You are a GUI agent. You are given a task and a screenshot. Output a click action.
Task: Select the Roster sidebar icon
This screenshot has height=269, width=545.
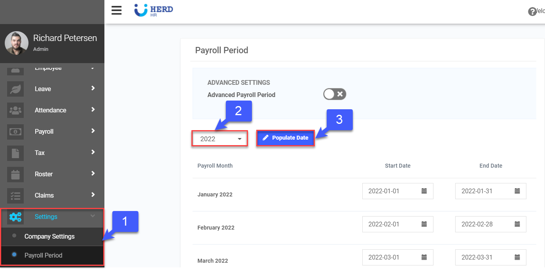pyautogui.click(x=15, y=174)
